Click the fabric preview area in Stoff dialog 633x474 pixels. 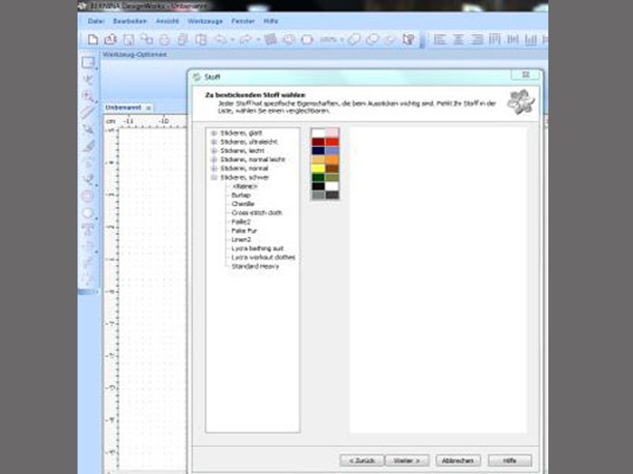(438, 280)
